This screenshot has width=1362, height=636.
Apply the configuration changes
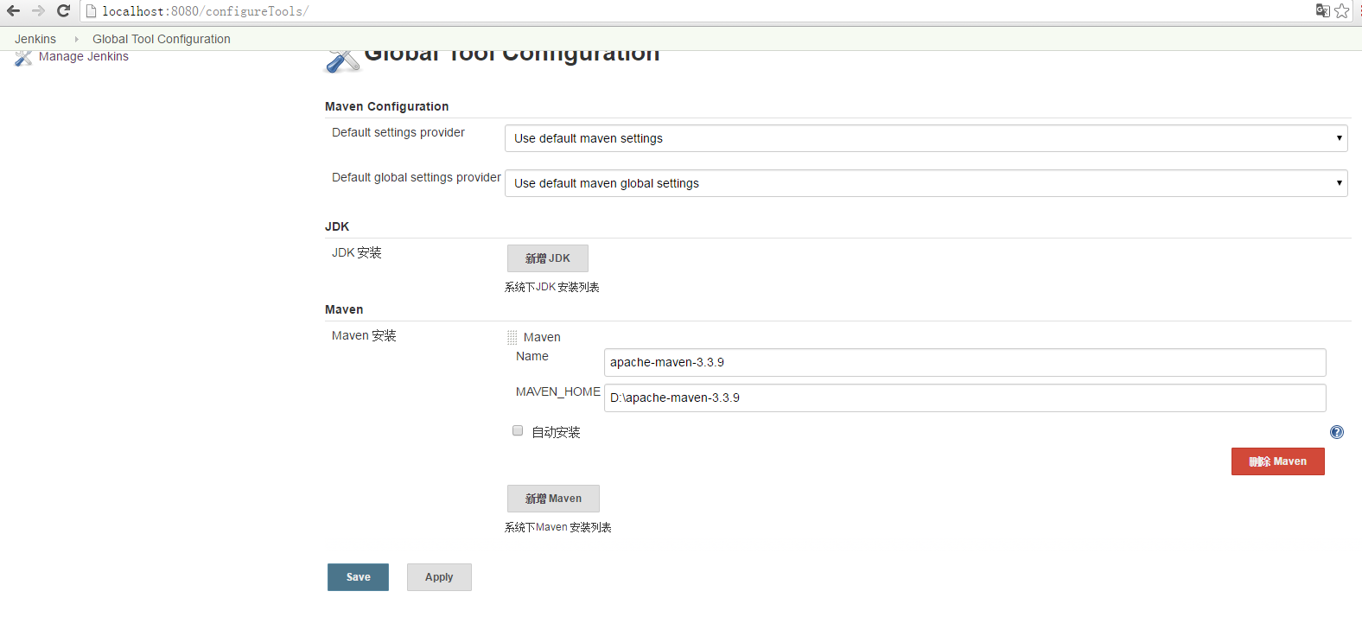click(x=439, y=577)
